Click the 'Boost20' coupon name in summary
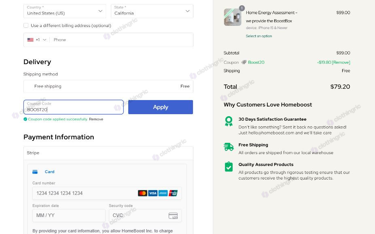Screen dimensions: 375x234 click(x=256, y=62)
